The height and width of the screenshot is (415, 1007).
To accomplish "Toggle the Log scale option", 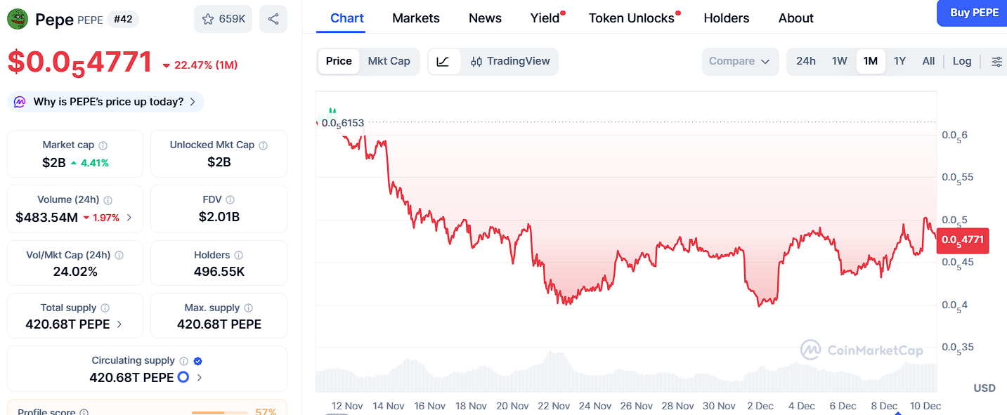I will tap(961, 62).
